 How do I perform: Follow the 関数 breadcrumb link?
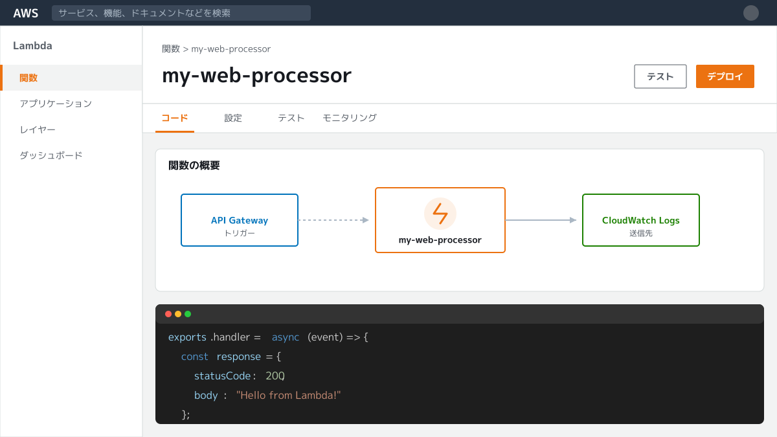[171, 49]
